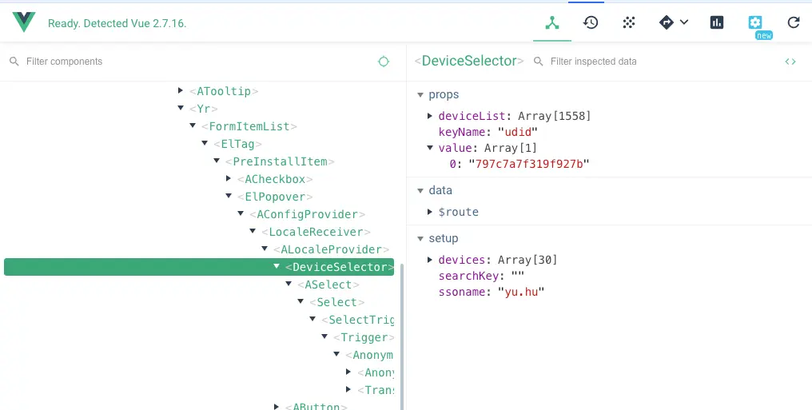Image resolution: width=812 pixels, height=410 pixels.
Task: Expand the deviceList array
Action: pos(431,116)
